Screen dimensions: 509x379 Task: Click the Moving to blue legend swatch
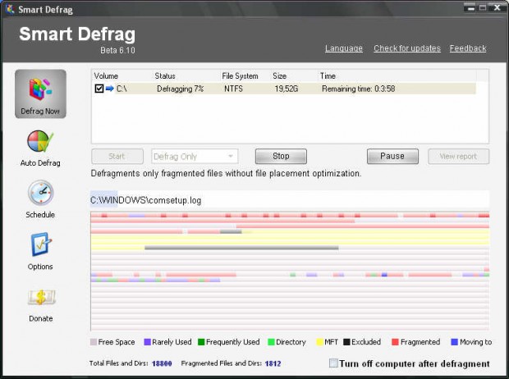click(x=455, y=342)
